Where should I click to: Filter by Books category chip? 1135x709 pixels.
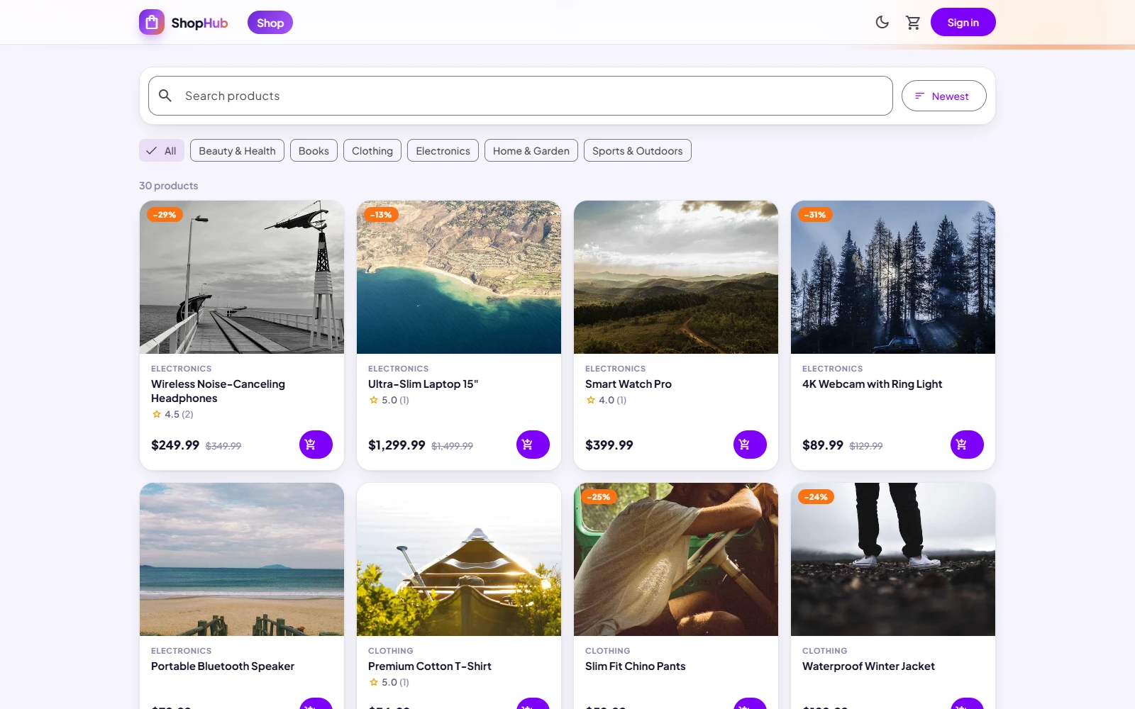coord(314,150)
